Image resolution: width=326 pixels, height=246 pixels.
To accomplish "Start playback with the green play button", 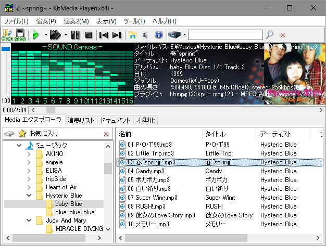I will (x=36, y=35).
